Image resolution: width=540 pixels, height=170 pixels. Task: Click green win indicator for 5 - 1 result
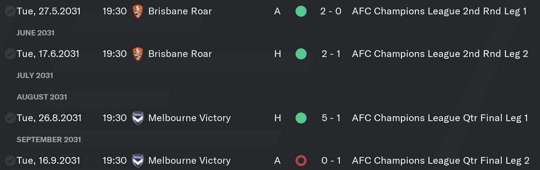301,118
